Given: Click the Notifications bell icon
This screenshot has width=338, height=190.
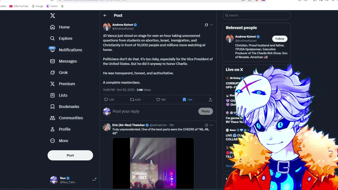Looking at the screenshot, I should coord(53,50).
